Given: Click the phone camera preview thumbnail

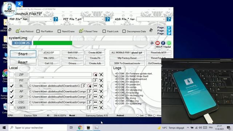Looking at the screenshot, I should click(197, 91).
